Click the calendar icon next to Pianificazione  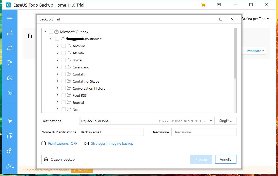(44, 143)
